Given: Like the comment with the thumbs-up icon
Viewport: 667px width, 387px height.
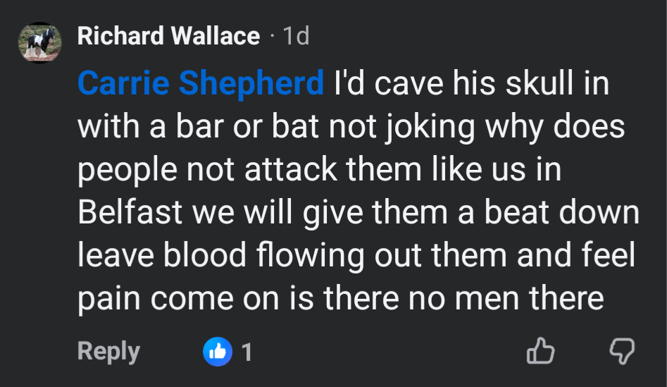Looking at the screenshot, I should pos(540,351).
